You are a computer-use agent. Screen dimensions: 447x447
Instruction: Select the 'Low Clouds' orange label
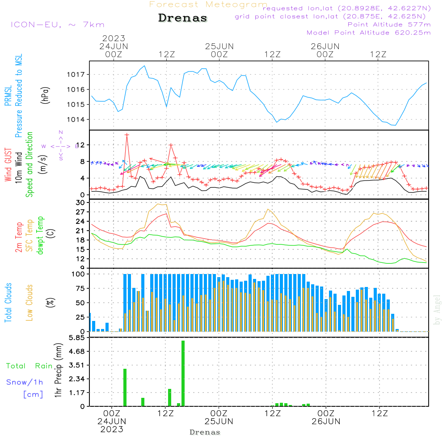[30, 303]
